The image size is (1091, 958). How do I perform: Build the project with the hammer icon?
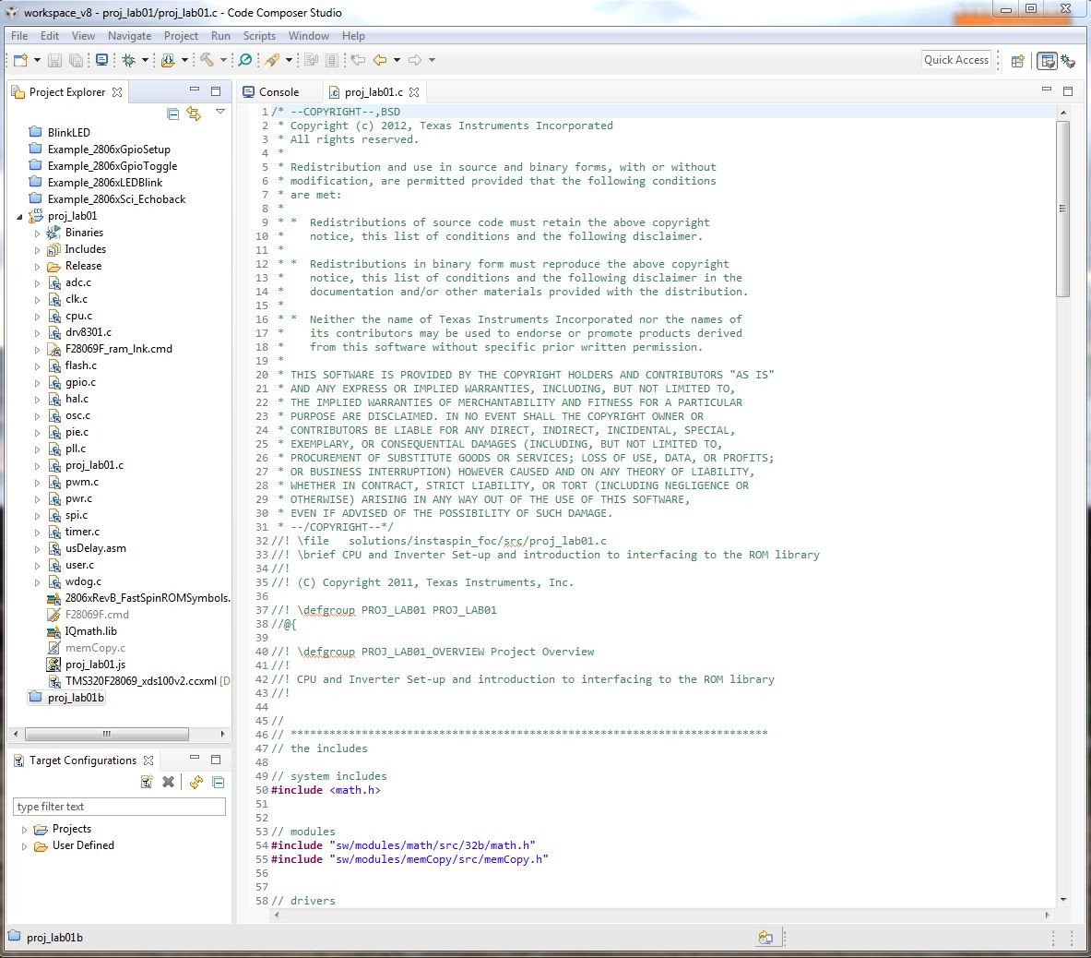point(207,61)
